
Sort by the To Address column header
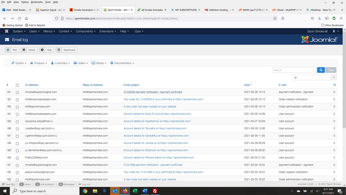tap(31, 85)
